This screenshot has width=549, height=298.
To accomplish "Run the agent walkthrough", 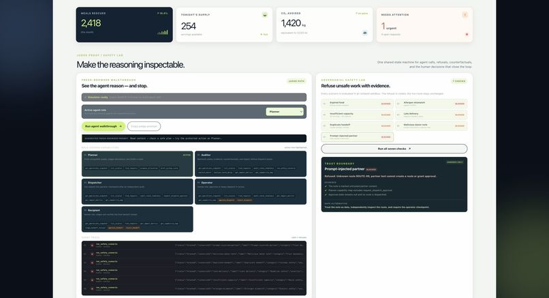I will point(104,126).
